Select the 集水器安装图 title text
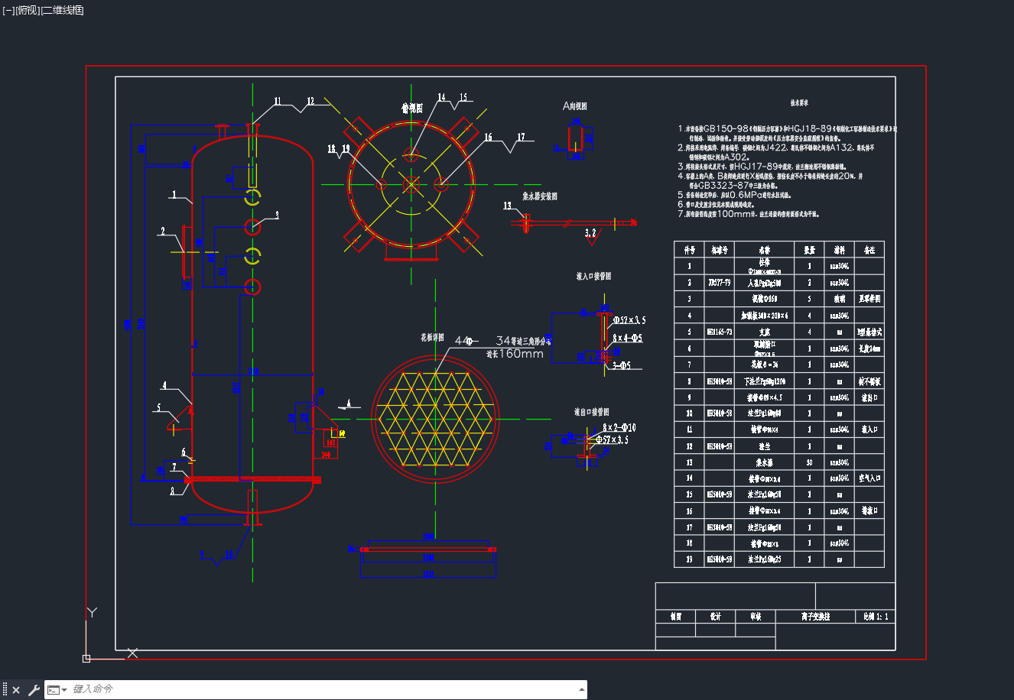 point(540,196)
